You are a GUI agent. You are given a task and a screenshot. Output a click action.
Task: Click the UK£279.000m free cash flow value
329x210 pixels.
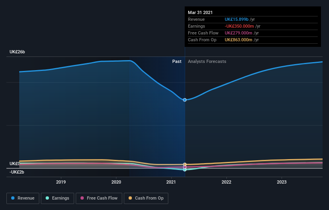coord(238,33)
